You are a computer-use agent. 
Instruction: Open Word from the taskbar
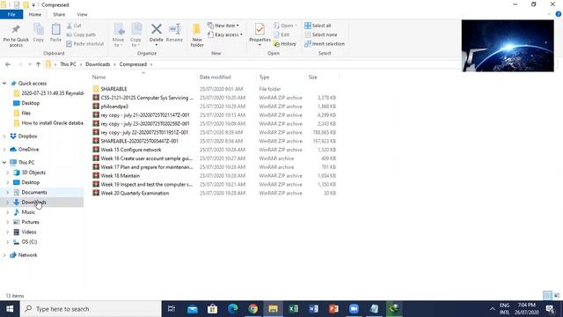click(x=313, y=309)
